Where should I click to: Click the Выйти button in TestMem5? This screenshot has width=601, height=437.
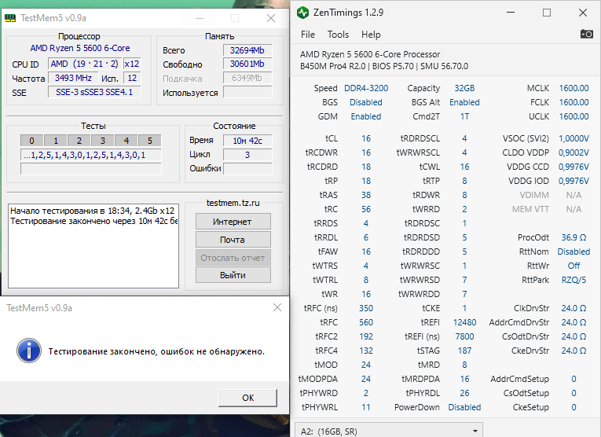[x=233, y=275]
